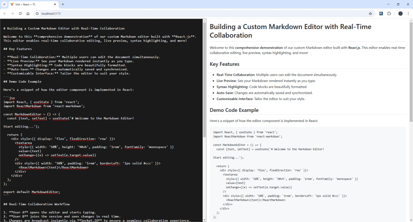Open a new tab with the plus button

point(62,5)
